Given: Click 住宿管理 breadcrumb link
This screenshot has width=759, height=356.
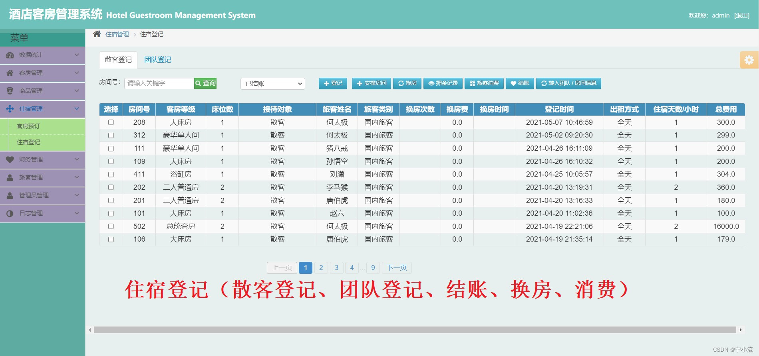Looking at the screenshot, I should (x=117, y=34).
